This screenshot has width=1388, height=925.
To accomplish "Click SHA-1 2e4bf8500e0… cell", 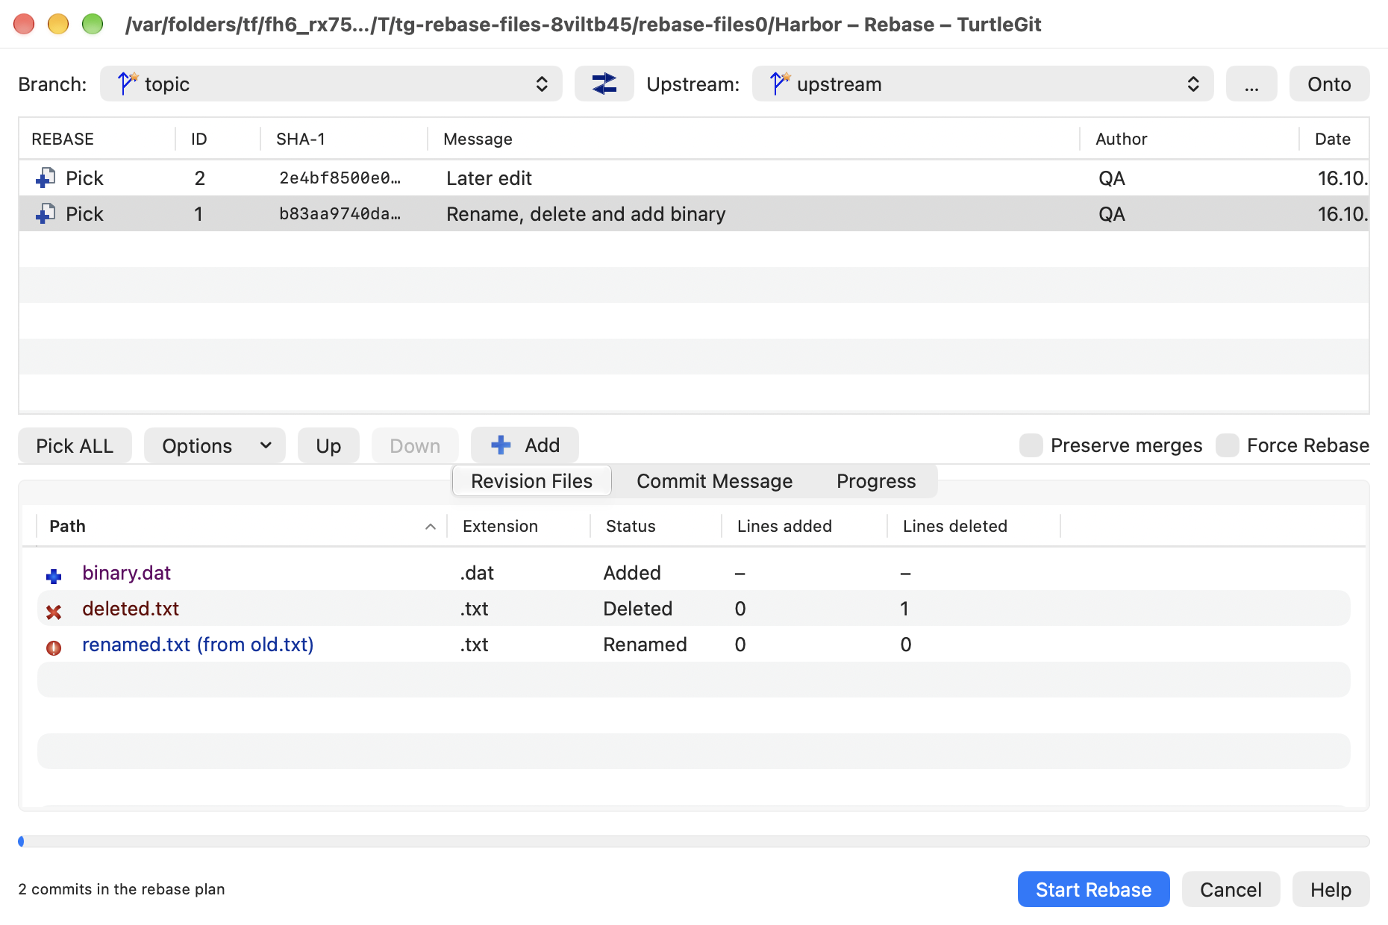I will click(x=340, y=178).
